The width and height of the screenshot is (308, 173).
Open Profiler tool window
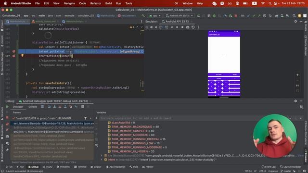148,167
